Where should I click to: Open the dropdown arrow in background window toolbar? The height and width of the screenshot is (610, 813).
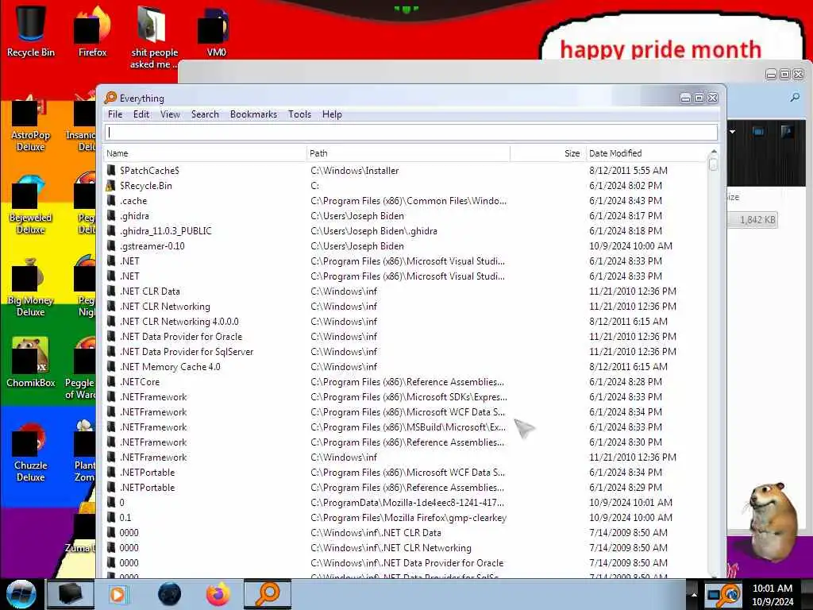tap(732, 132)
